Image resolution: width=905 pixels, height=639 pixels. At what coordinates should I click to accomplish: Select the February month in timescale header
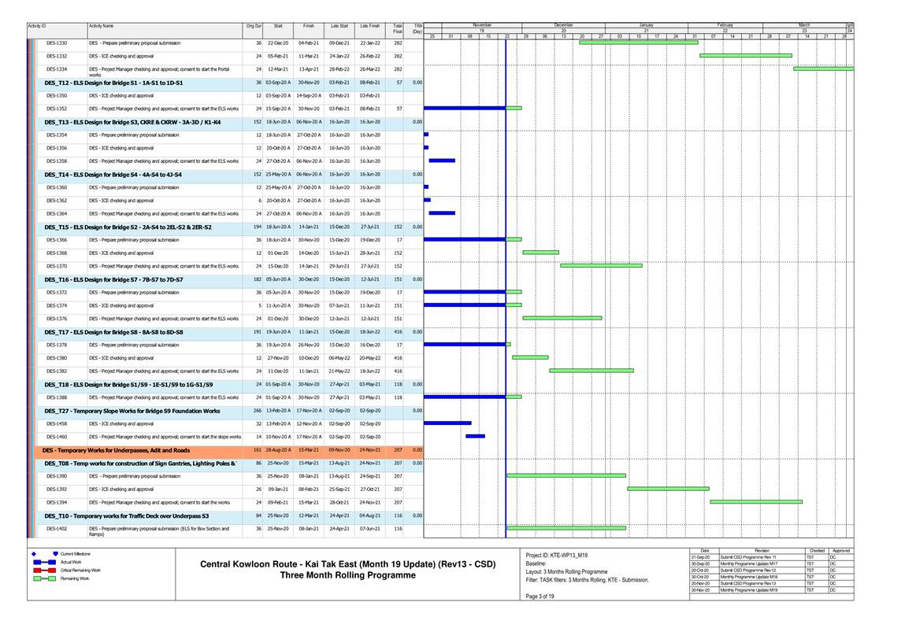pyautogui.click(x=724, y=25)
